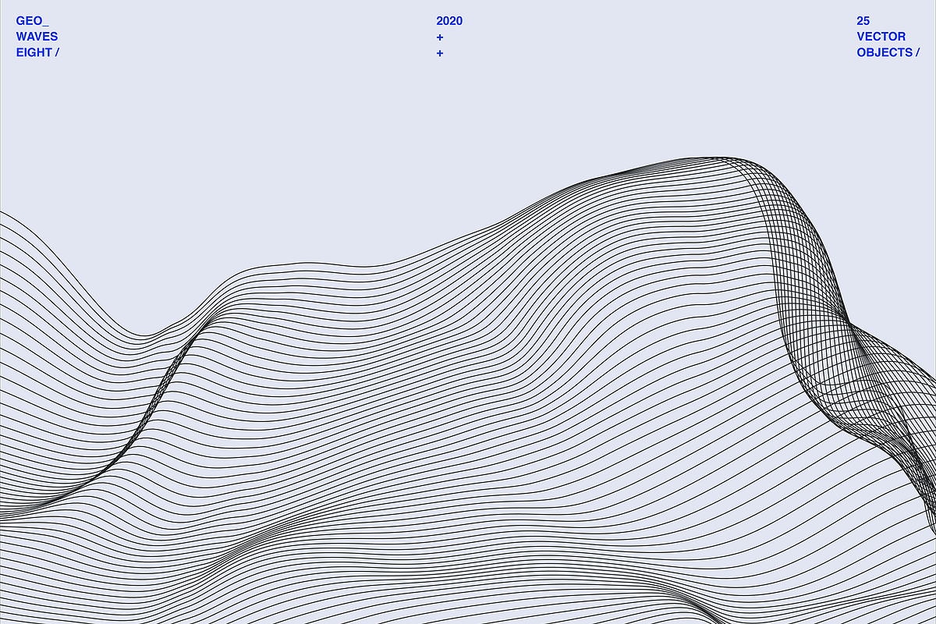Click the 'GEO_' text line
Screen dimensions: 936x624
(32, 21)
